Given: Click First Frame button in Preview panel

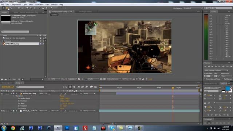Looking at the screenshot, I should [205, 66].
